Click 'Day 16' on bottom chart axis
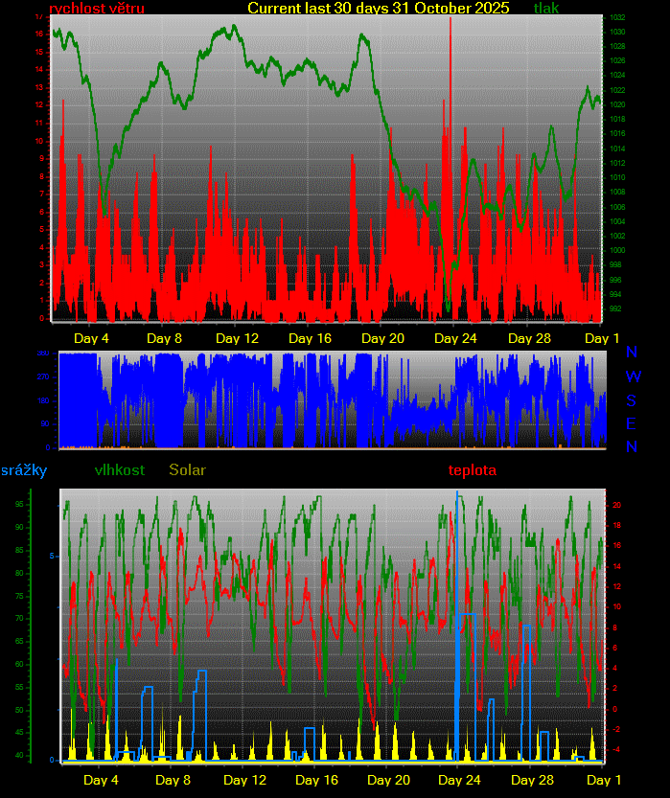The image size is (670, 798). (318, 780)
